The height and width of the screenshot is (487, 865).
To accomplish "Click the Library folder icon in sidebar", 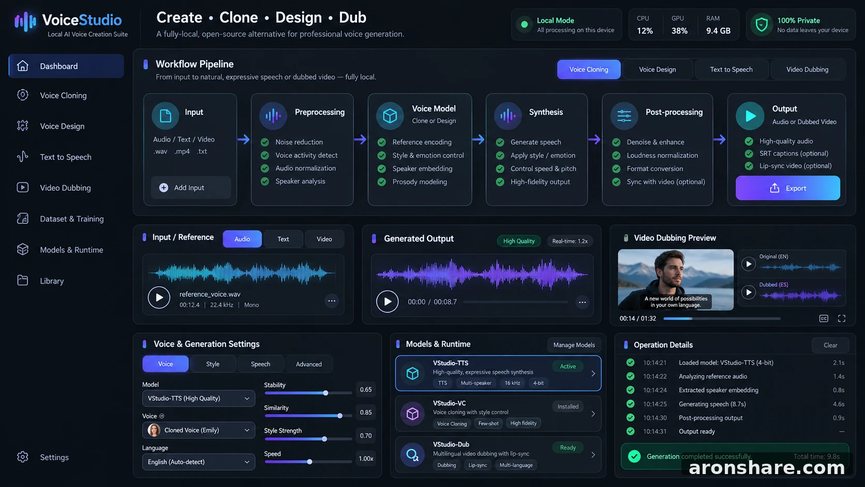I will point(23,281).
